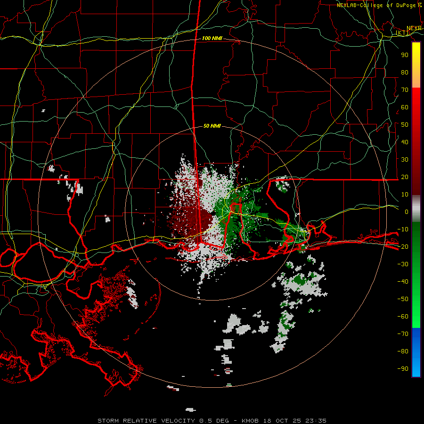Click the blue segment of the color bar
This screenshot has width=424, height=424.
pyautogui.click(x=416, y=352)
